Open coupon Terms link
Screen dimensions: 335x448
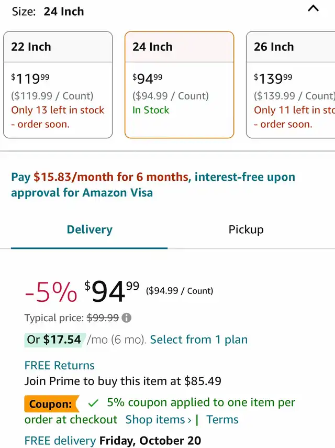[222, 420]
